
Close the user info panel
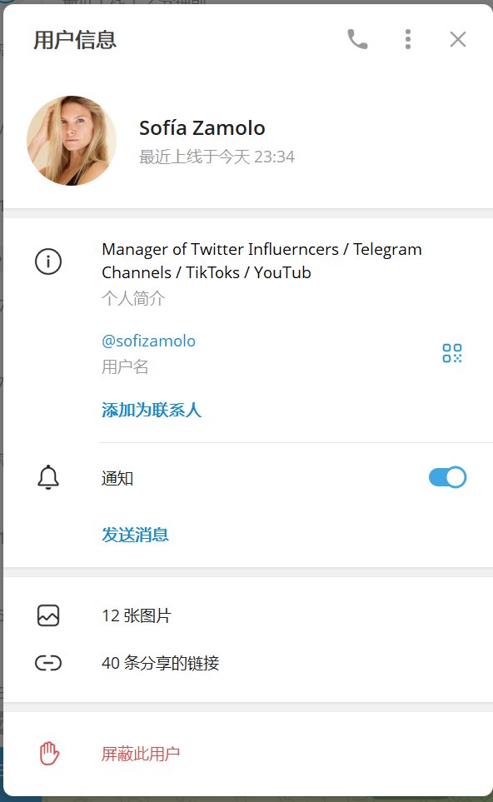(x=458, y=39)
